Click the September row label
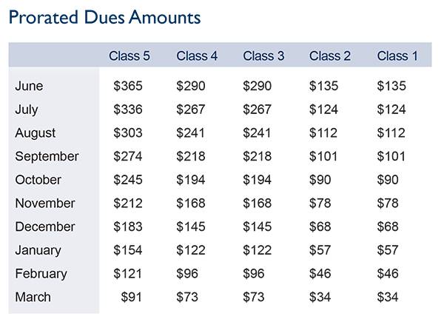This screenshot has width=444, height=319. tap(47, 157)
